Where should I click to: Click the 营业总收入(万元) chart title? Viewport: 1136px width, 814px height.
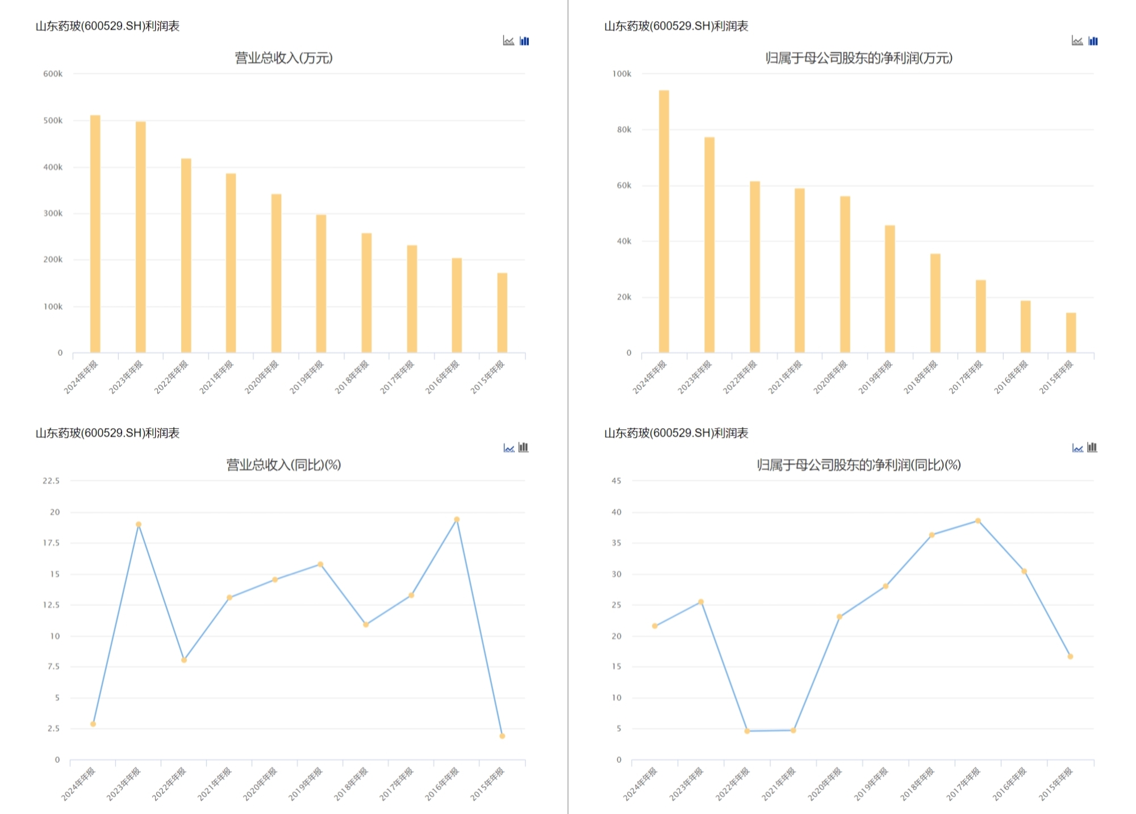pos(283,58)
